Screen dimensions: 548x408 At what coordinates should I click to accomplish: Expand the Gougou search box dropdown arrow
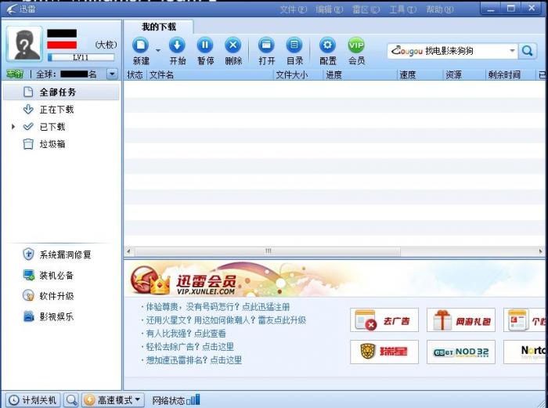point(512,51)
